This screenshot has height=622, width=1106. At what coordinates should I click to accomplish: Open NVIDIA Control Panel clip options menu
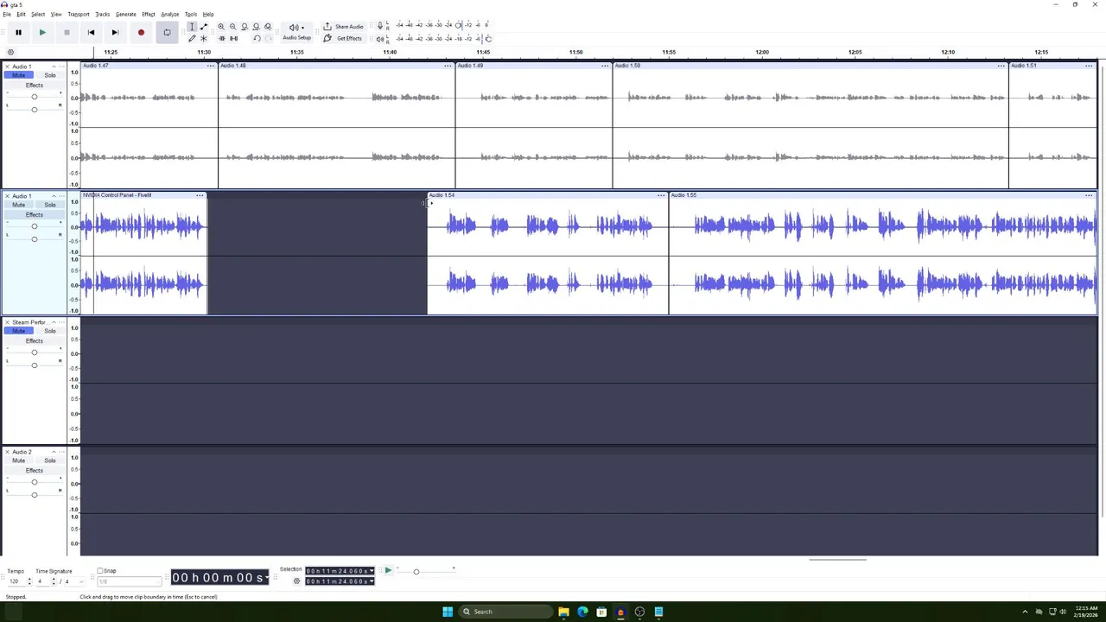(x=200, y=195)
